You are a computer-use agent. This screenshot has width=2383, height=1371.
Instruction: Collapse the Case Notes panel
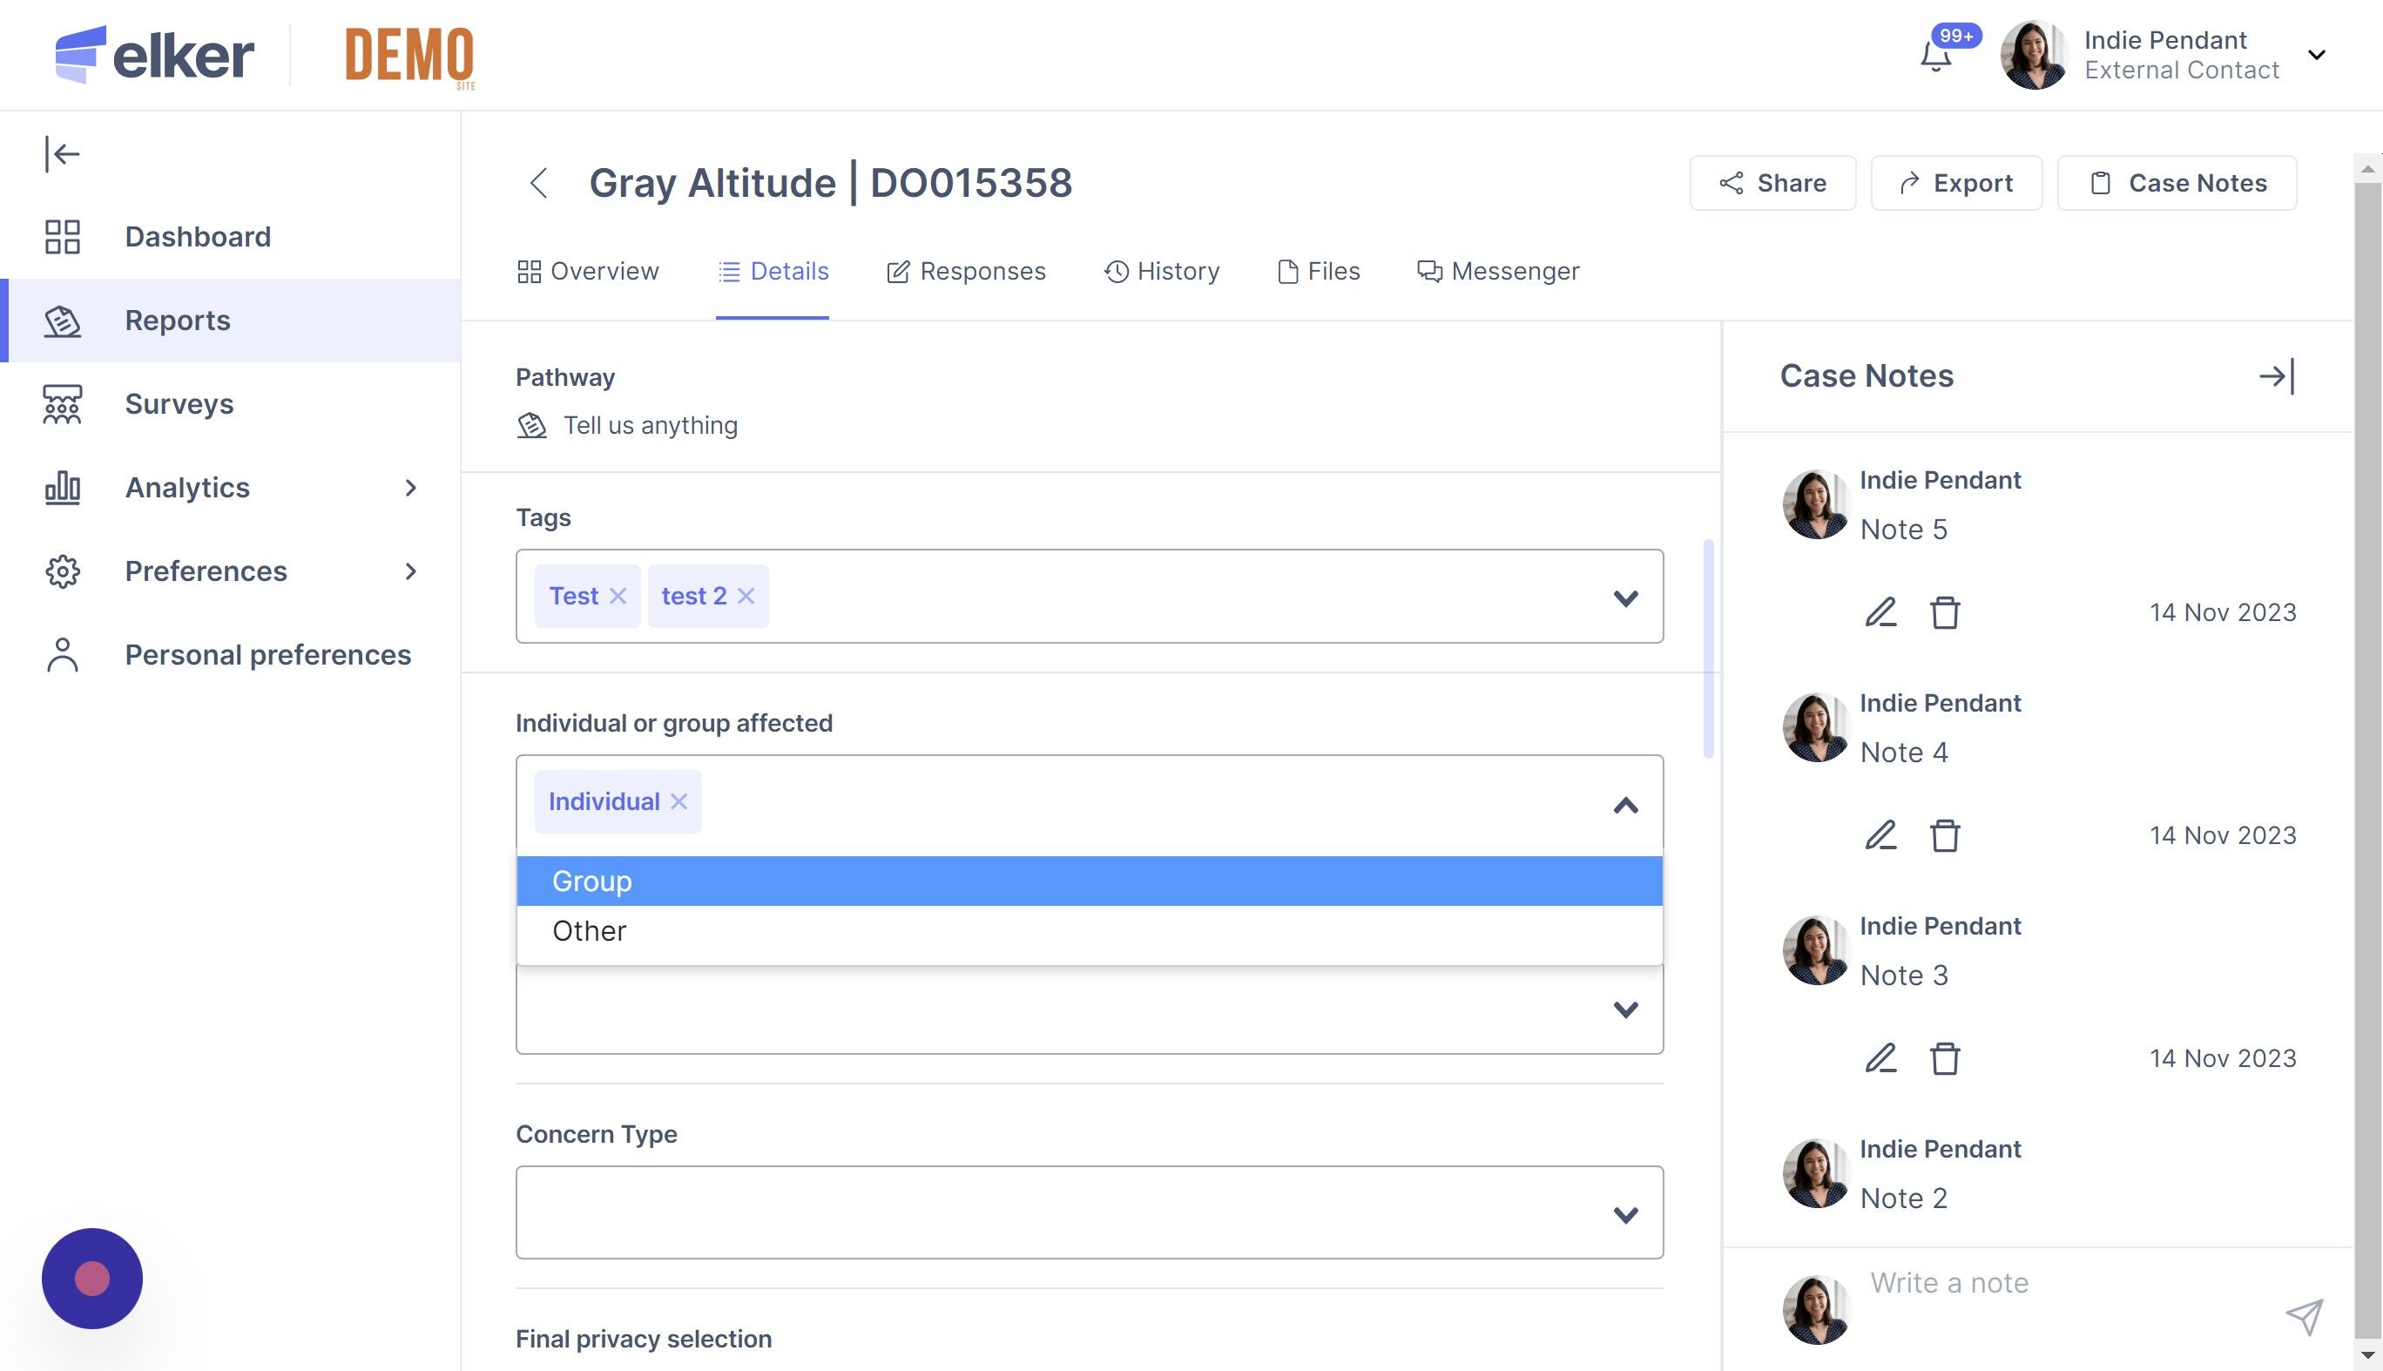click(x=2277, y=376)
